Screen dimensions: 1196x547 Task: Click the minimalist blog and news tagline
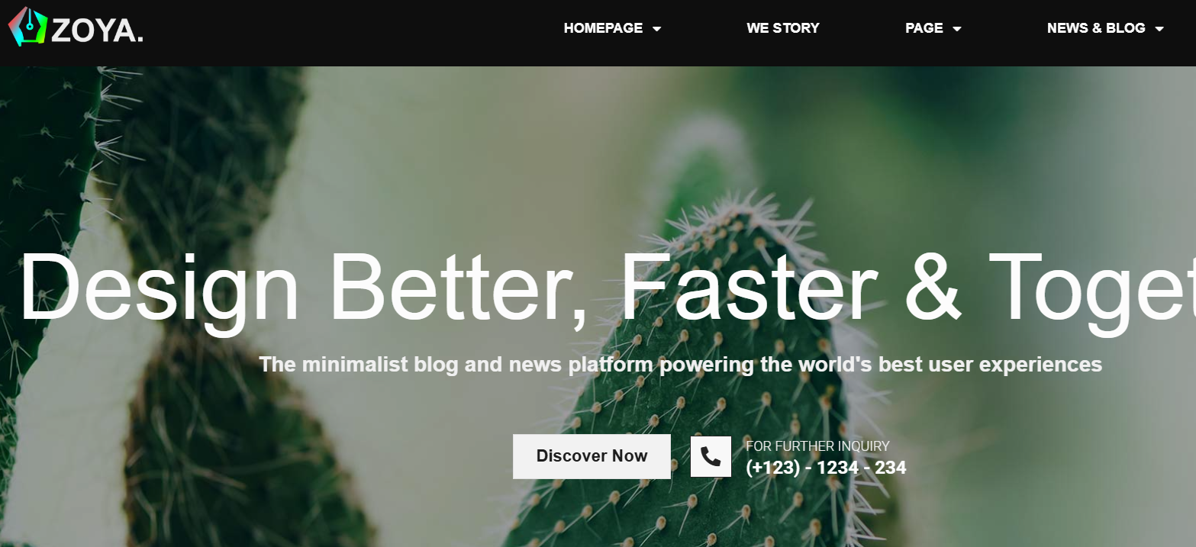680,364
